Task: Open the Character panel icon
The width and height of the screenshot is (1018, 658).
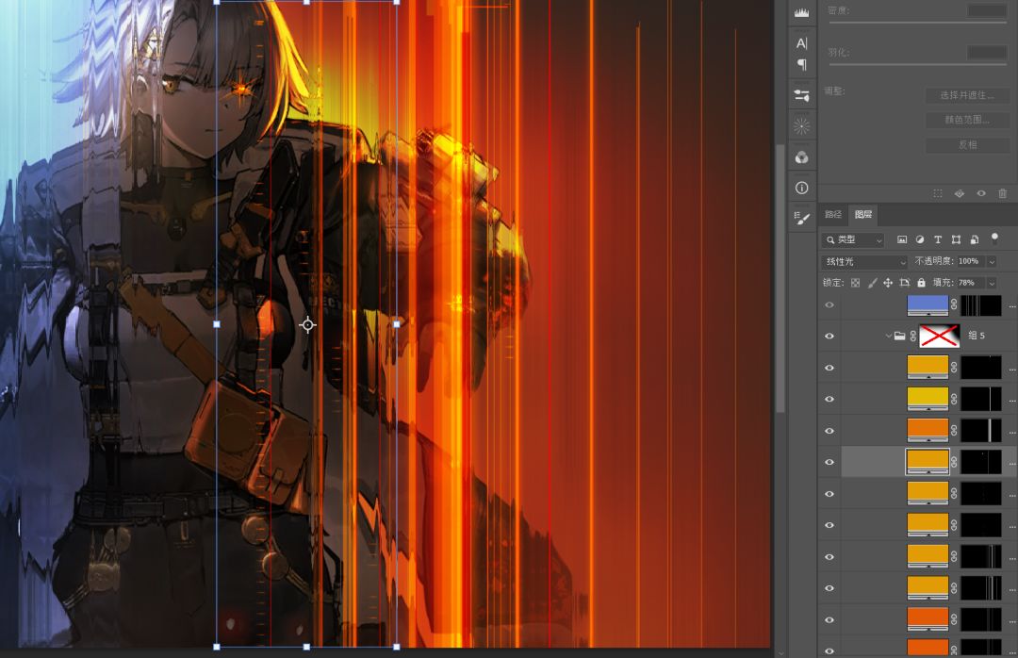Action: coord(801,43)
